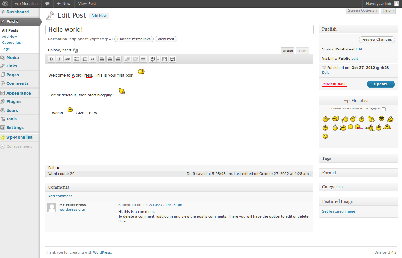Switch to the Visual editor tab
This screenshot has height=258, width=402.
tap(287, 51)
